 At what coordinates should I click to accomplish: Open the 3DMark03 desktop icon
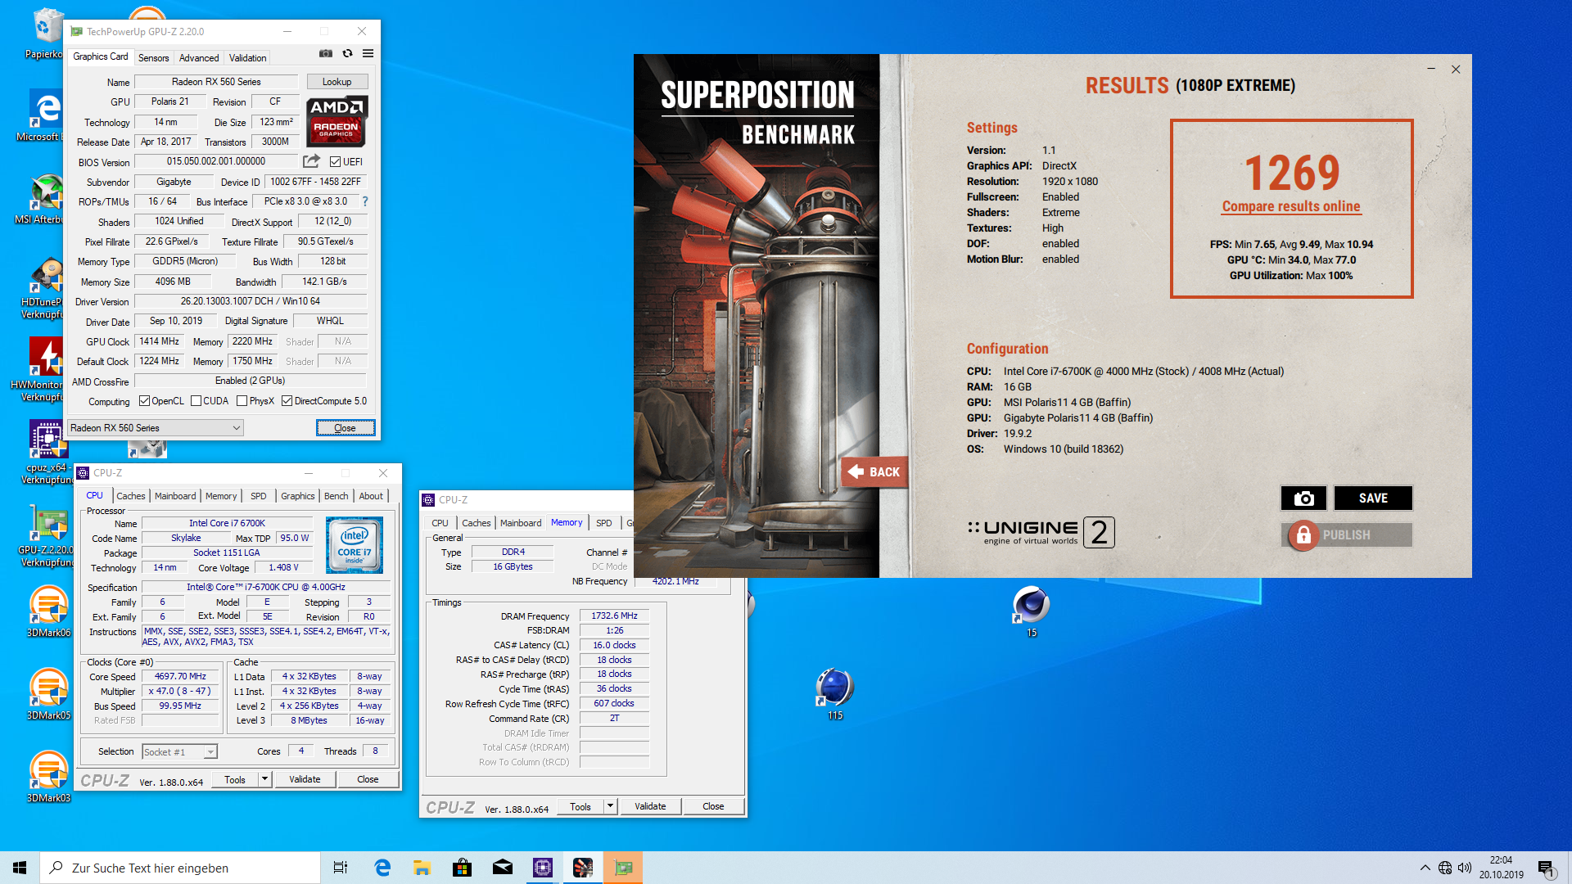coord(48,778)
